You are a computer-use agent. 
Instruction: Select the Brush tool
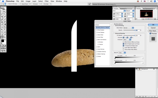click(5, 20)
